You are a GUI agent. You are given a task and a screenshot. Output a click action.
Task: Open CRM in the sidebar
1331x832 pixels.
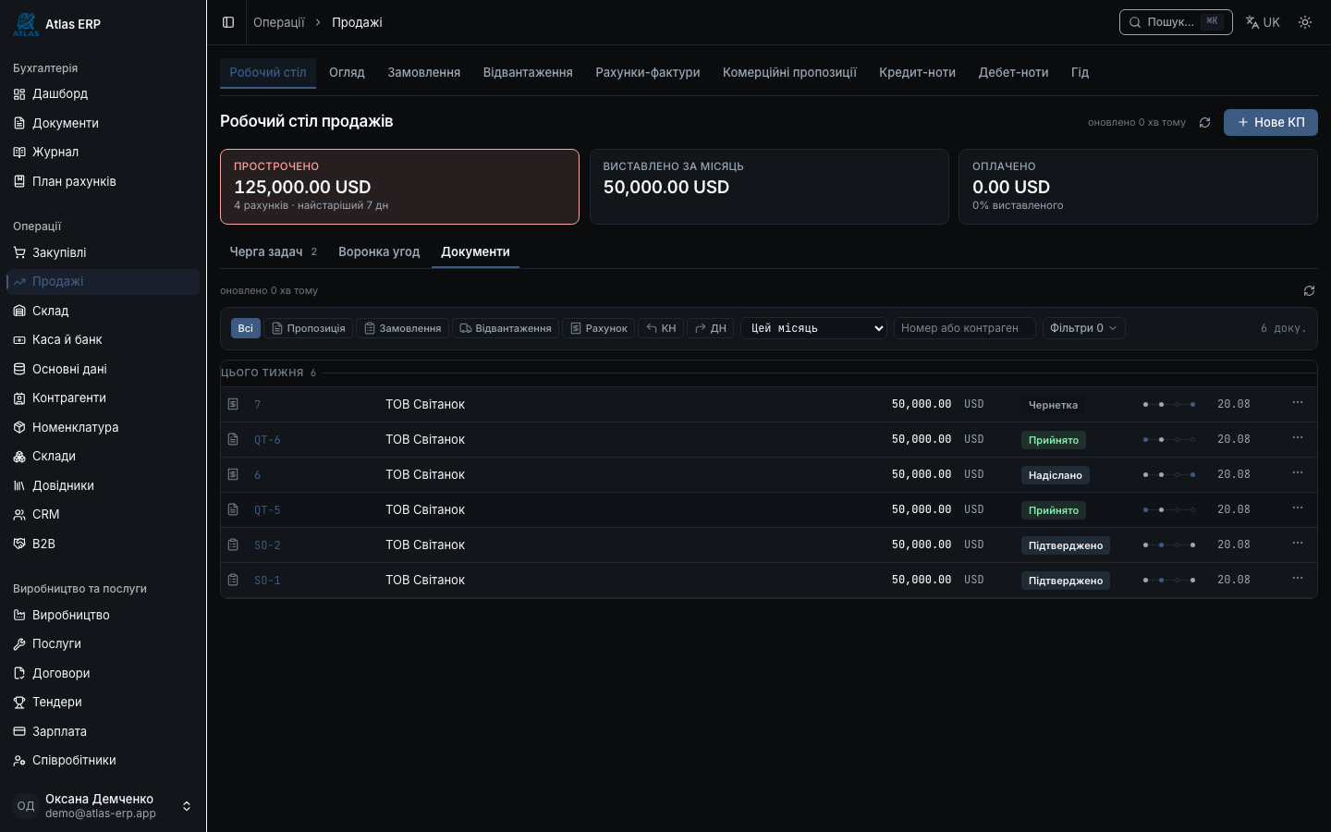tap(103, 514)
